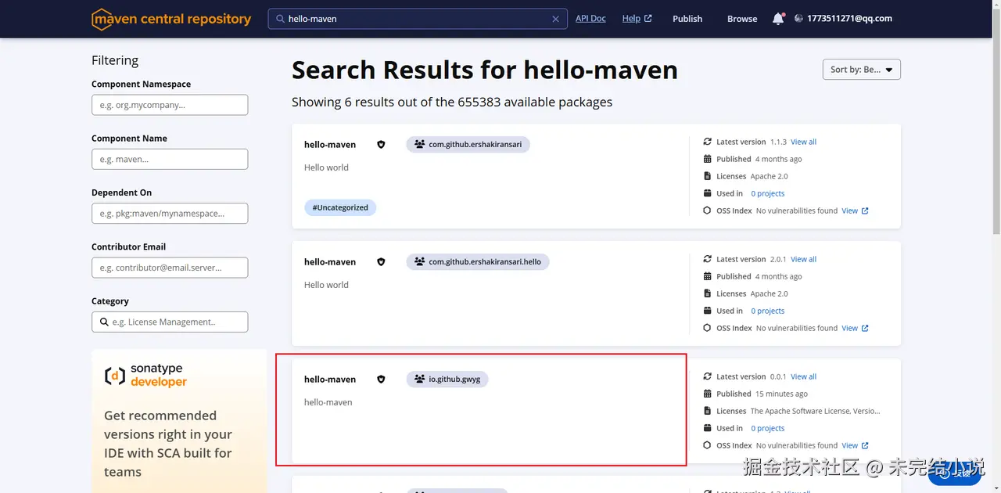Image resolution: width=1001 pixels, height=493 pixels.
Task: Click the external link icon beside version 1.1.3 View
Action: 865,211
